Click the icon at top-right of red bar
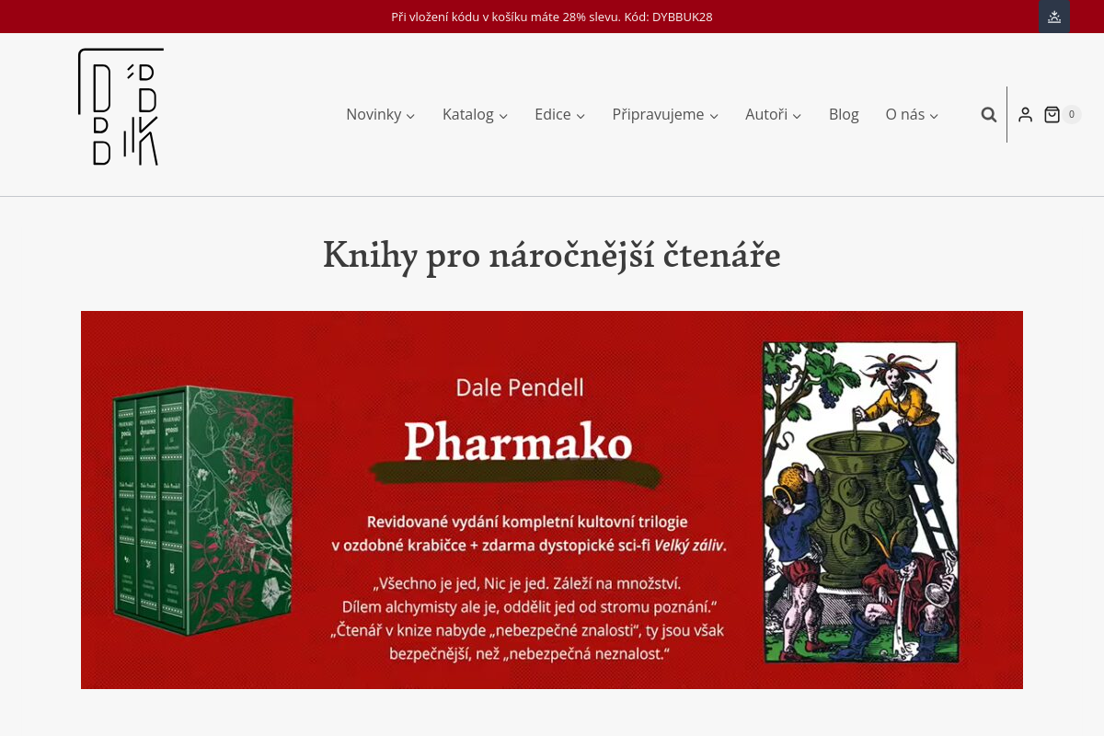1104x736 pixels. (1054, 17)
